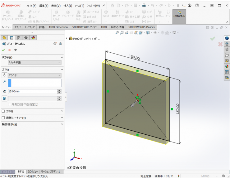Enable the 薄板フィーチャー checkbox
230x178 pixels.
[x=3, y=118]
